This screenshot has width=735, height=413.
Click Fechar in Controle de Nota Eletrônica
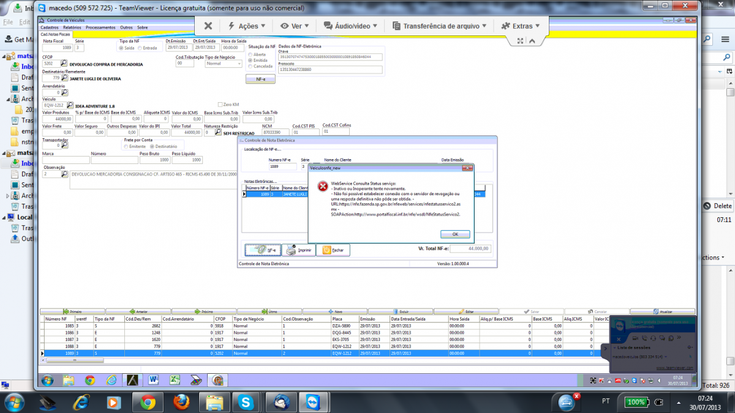333,250
